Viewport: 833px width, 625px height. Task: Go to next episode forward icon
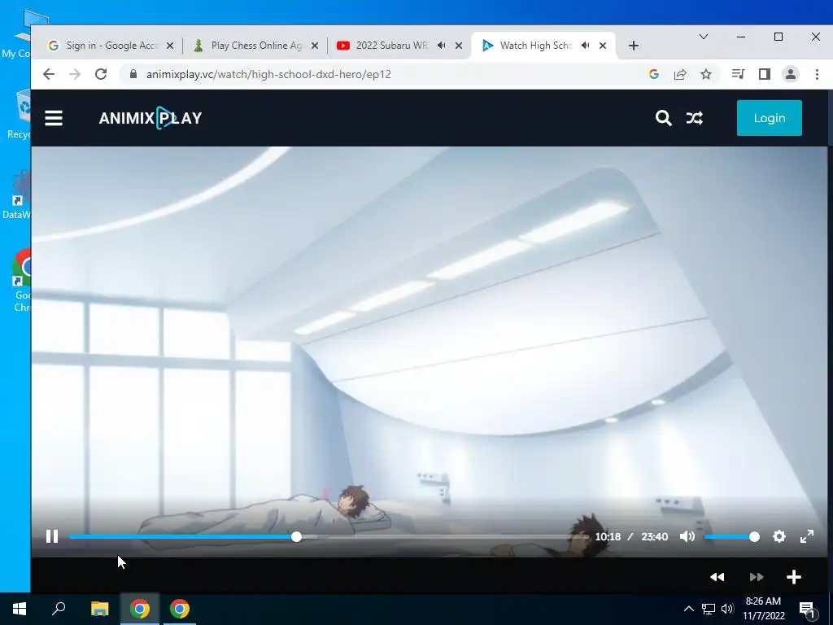click(757, 577)
